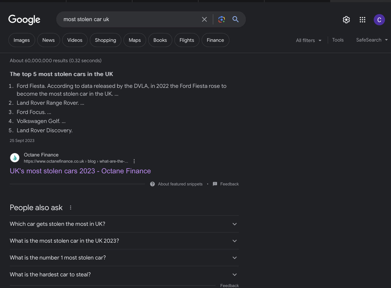Open the three-dot menu beside Octane Finance URL
This screenshot has width=391, height=288.
(x=134, y=161)
